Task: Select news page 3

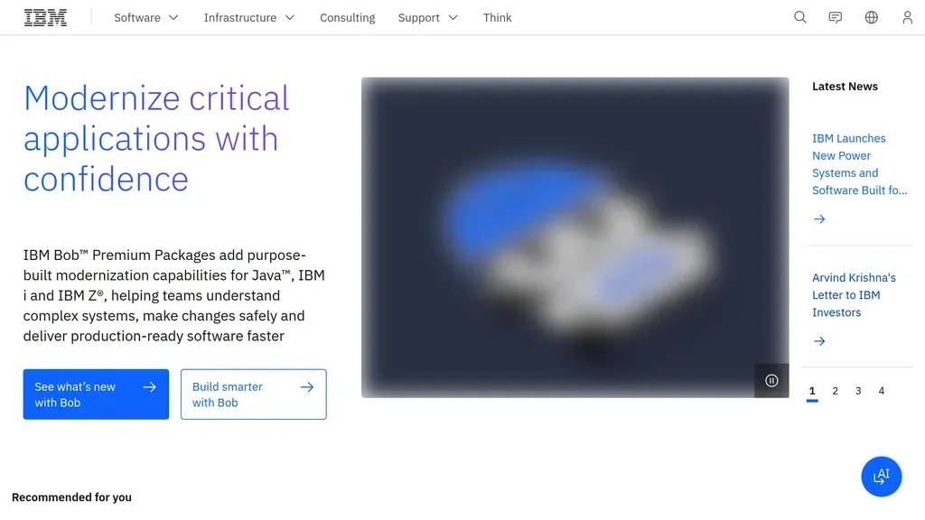Action: click(858, 391)
